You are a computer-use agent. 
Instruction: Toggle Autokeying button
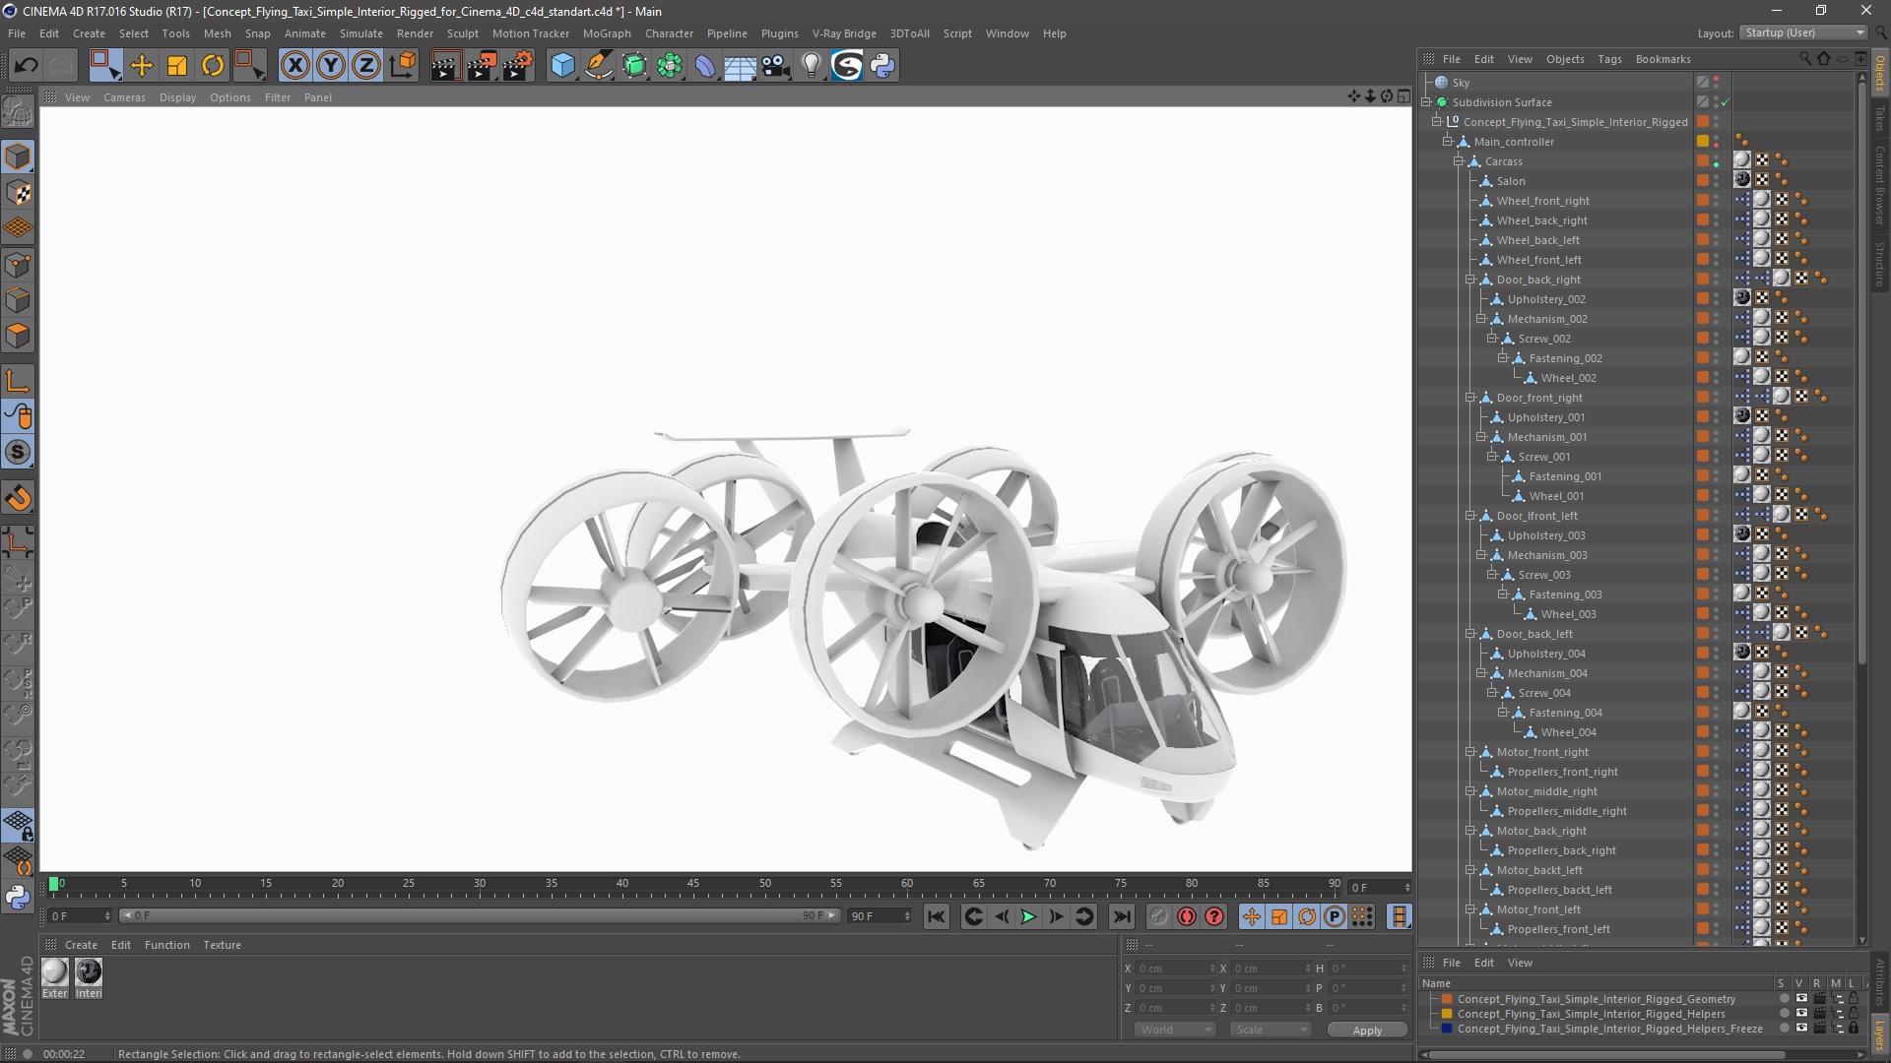1187,916
